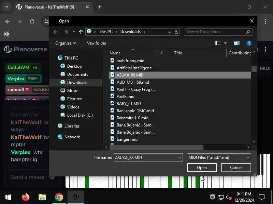This screenshot has height=204, width=273.
Task: Click muted volume tray icon
Action: 229,198
